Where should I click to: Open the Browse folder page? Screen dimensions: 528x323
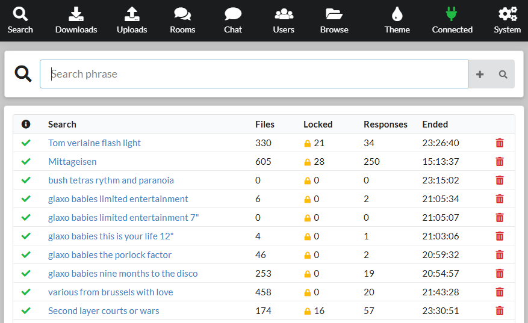coord(334,20)
